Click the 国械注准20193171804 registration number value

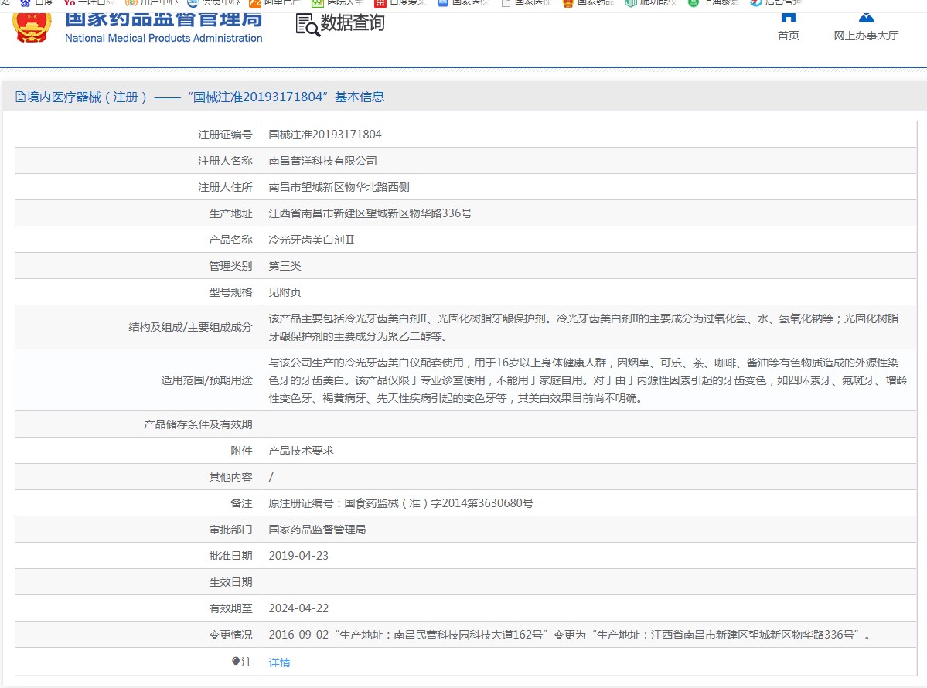point(325,135)
